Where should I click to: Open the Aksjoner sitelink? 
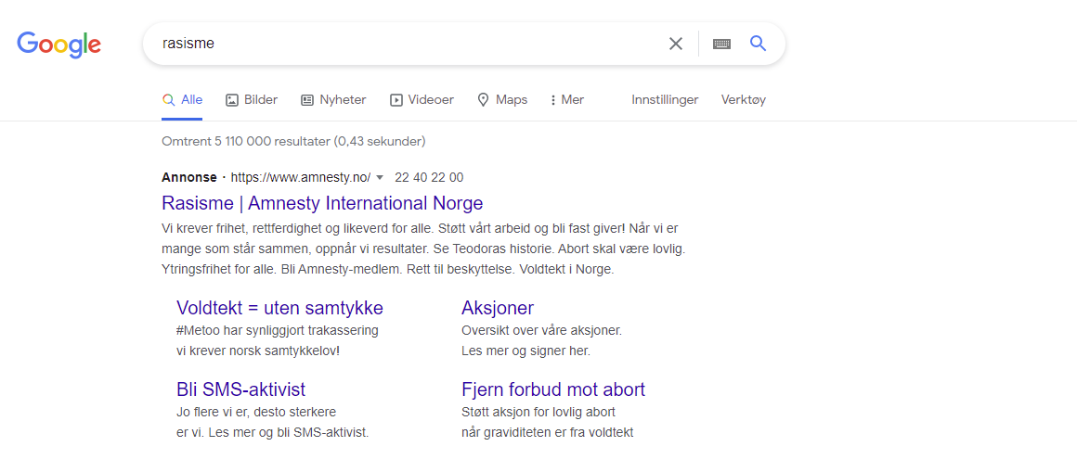(498, 308)
